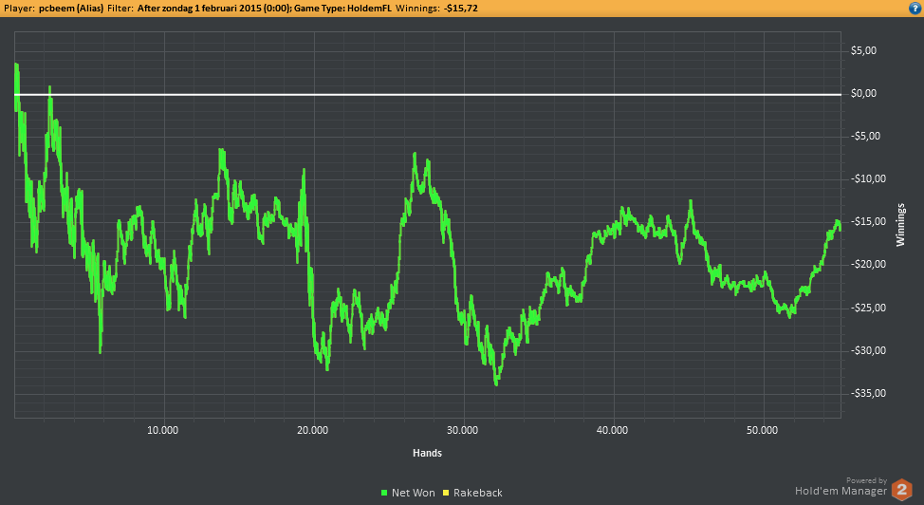Viewport: 924px width, 505px height.
Task: Click the Winnings axis title
Action: tap(900, 225)
